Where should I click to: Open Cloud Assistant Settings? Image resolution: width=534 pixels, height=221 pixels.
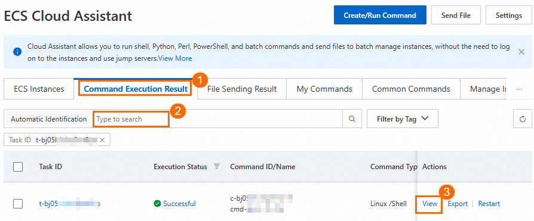tap(509, 15)
